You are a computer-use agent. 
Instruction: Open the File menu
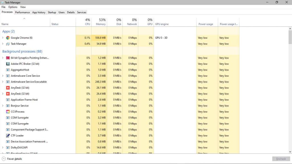pos(3,7)
